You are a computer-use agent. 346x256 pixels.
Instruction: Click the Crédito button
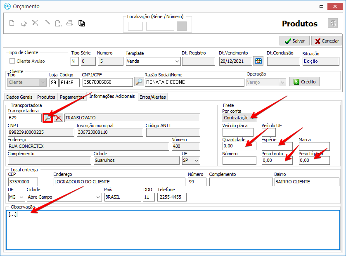pyautogui.click(x=305, y=82)
